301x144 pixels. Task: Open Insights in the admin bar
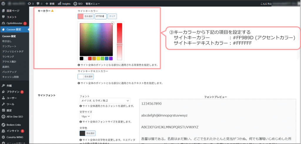64,4
